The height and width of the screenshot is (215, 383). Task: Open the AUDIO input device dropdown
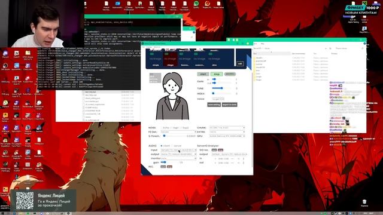click(x=178, y=150)
